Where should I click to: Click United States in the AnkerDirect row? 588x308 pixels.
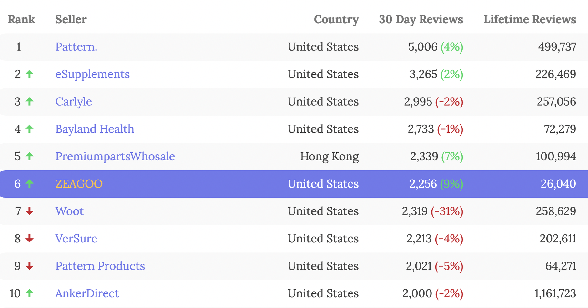323,293
